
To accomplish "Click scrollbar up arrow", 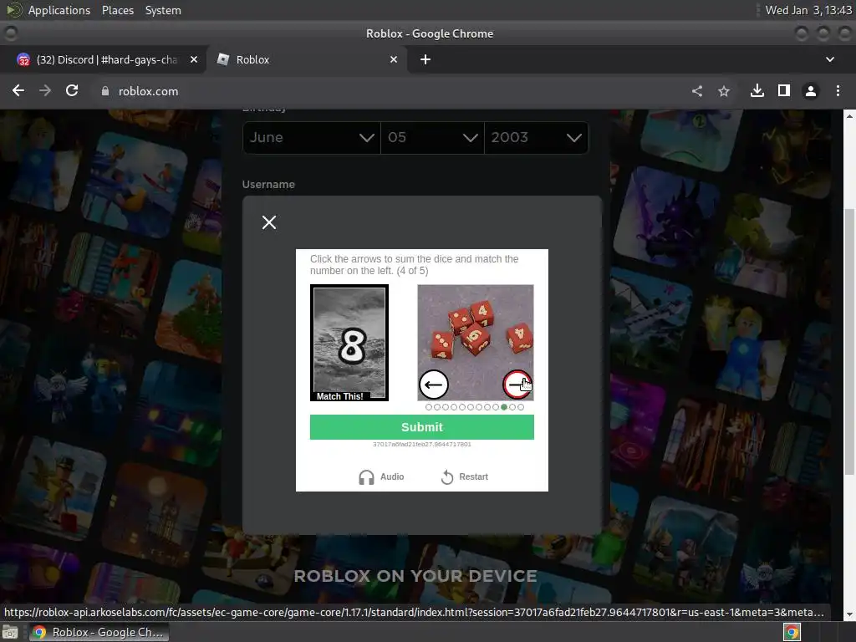I will point(849,115).
